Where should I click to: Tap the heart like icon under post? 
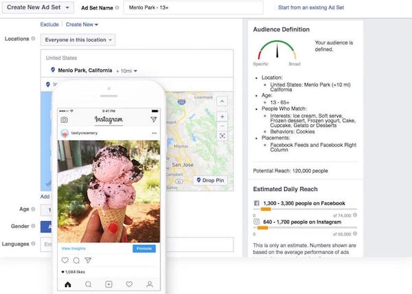[x=65, y=260]
